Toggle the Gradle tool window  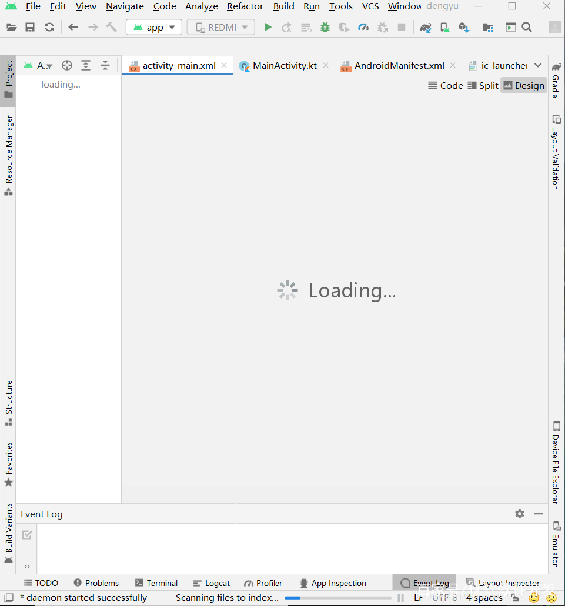(556, 81)
